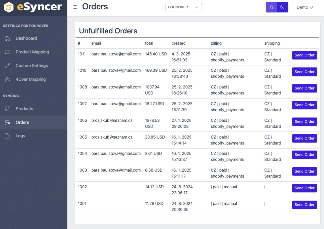Click the Custom Settings pencil icon
This screenshot has width=324, height=229.
(x=7, y=66)
